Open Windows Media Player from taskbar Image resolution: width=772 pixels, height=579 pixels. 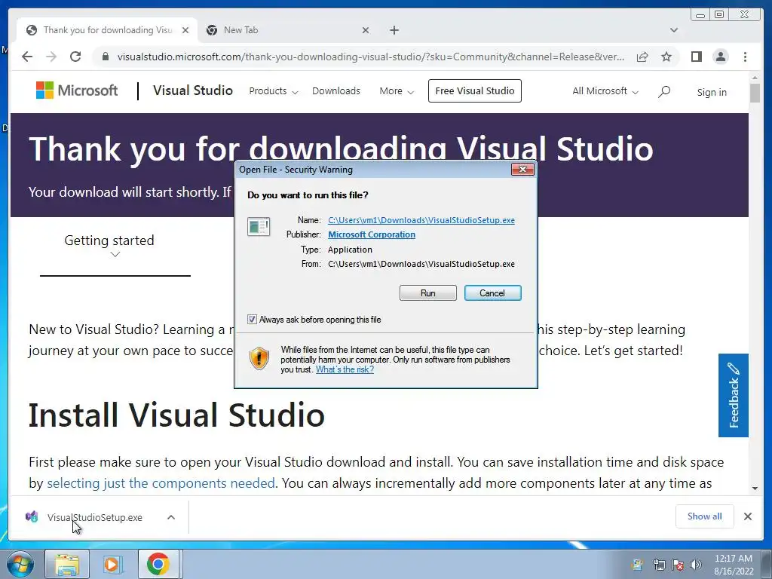click(112, 564)
